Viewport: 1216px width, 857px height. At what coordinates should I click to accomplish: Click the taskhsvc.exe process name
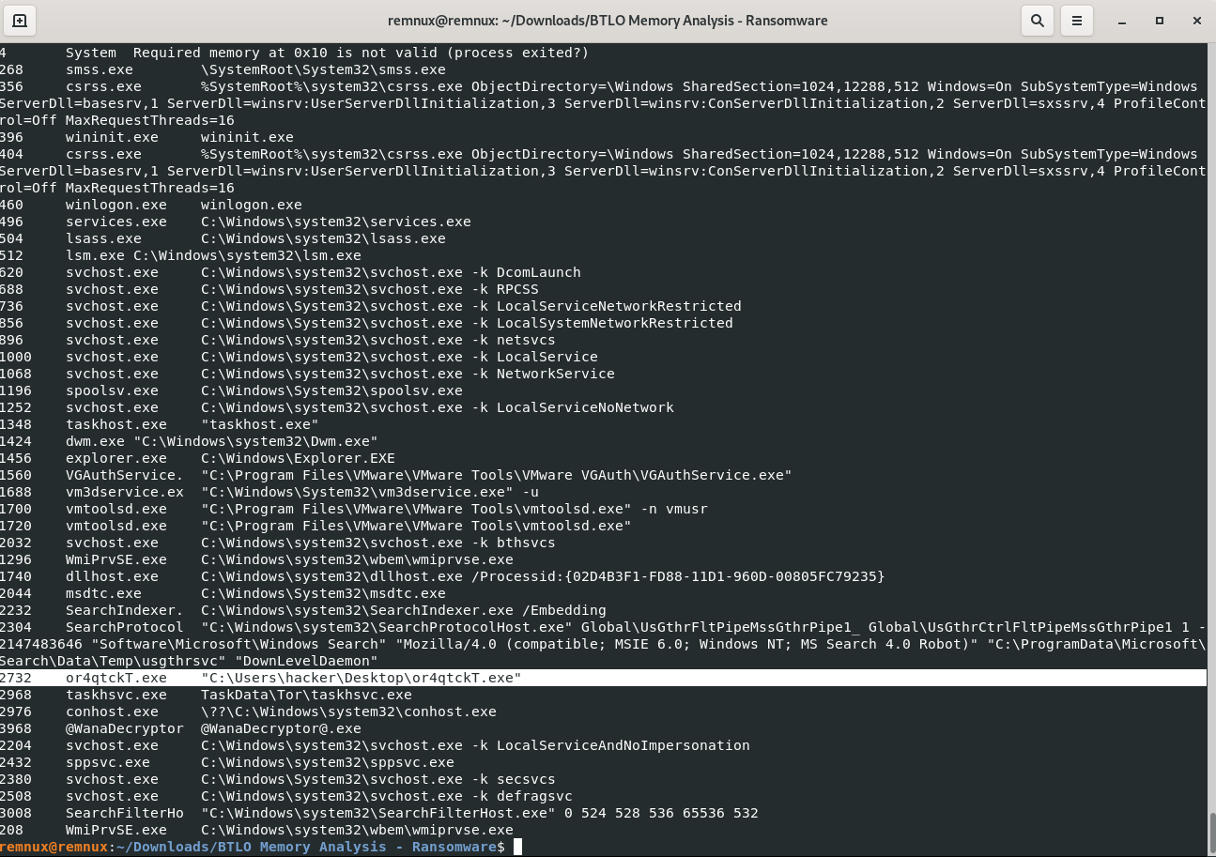pyautogui.click(x=116, y=695)
